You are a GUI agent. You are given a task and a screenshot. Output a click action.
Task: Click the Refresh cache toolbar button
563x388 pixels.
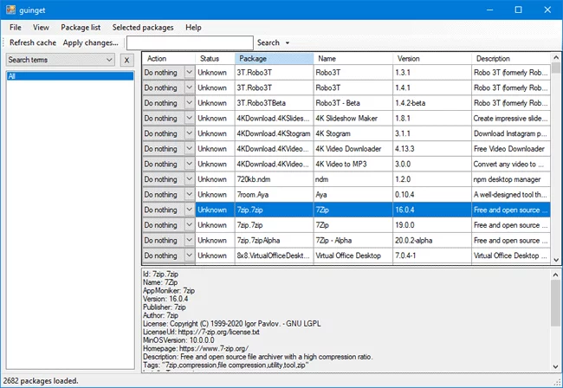(x=33, y=42)
